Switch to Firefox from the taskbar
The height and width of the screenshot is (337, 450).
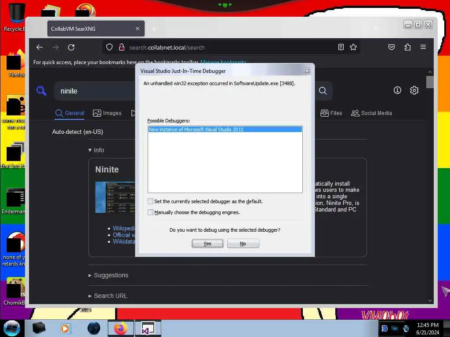click(121, 328)
